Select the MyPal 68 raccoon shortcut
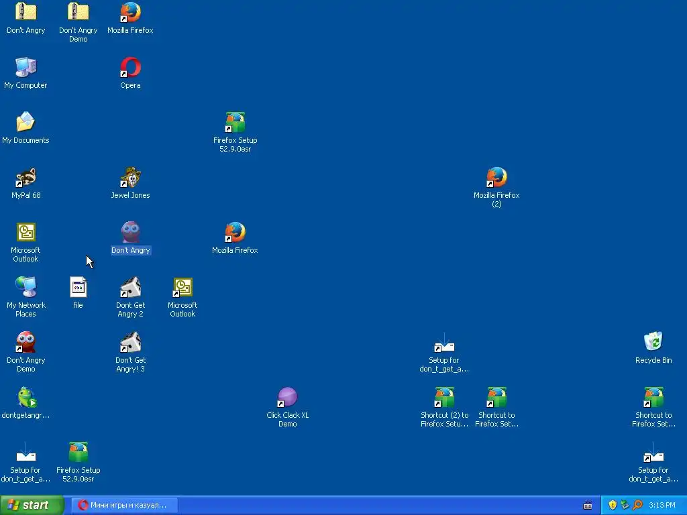This screenshot has height=515, width=687. pos(26,177)
